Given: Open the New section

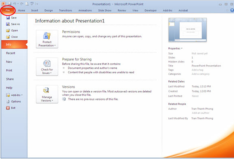Looking at the screenshot, I should [x=9, y=62].
